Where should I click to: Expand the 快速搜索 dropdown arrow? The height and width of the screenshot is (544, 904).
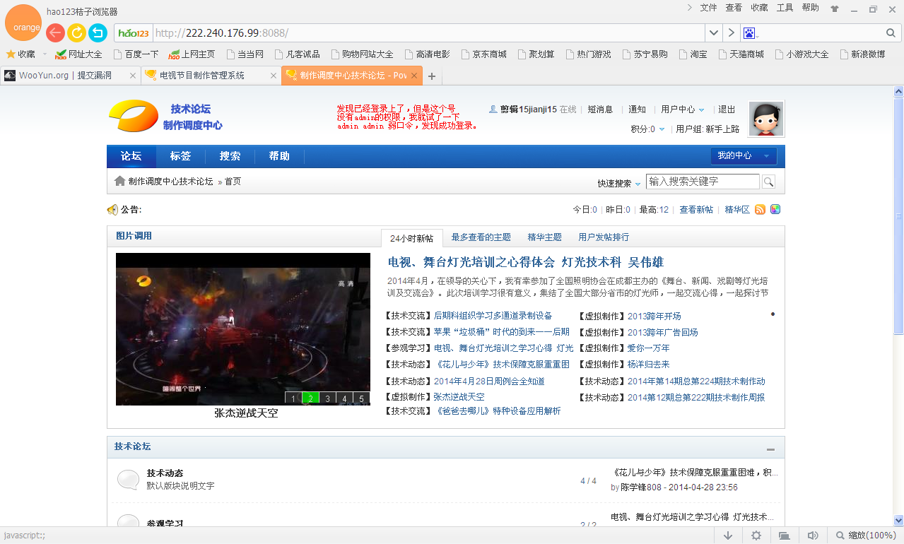(x=638, y=184)
